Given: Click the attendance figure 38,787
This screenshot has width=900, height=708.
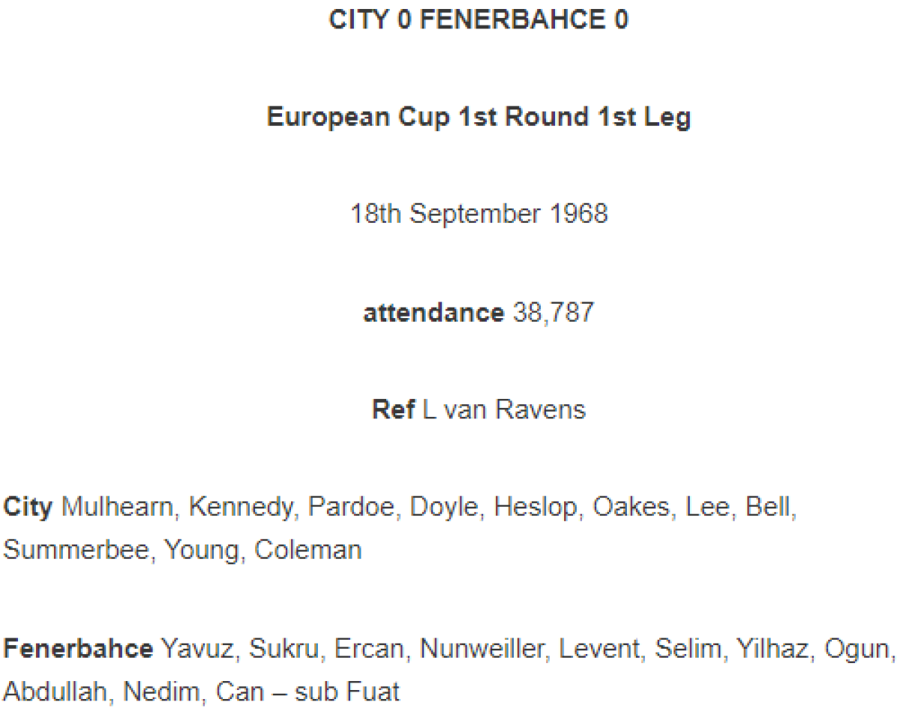Looking at the screenshot, I should tap(553, 312).
